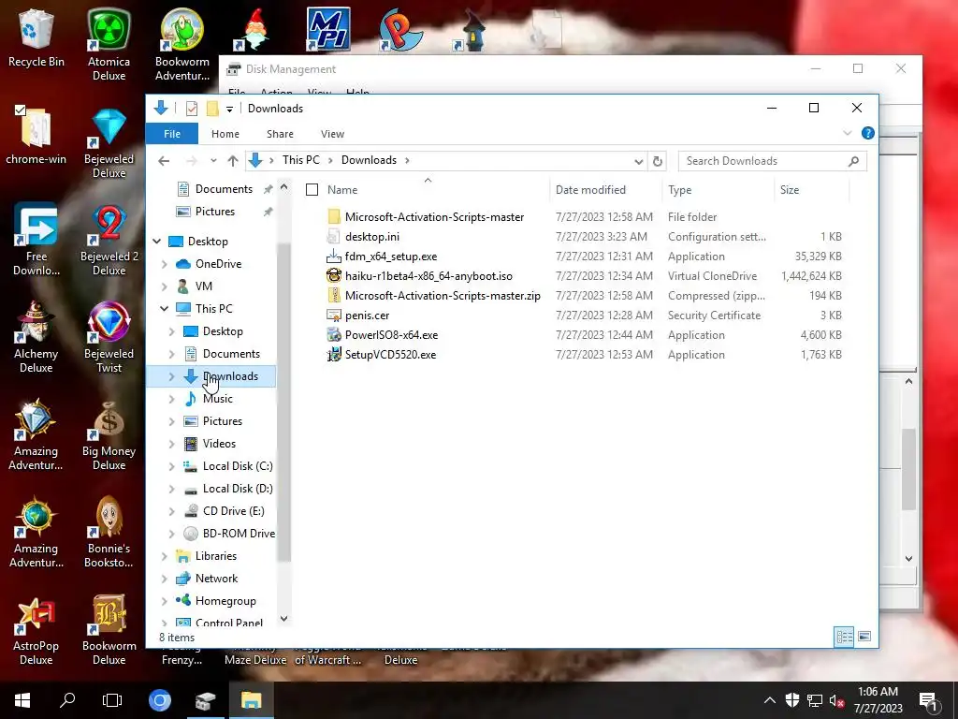Select AstroPop Deluxe desktop icon
Image resolution: width=958 pixels, height=719 pixels.
(x=36, y=631)
